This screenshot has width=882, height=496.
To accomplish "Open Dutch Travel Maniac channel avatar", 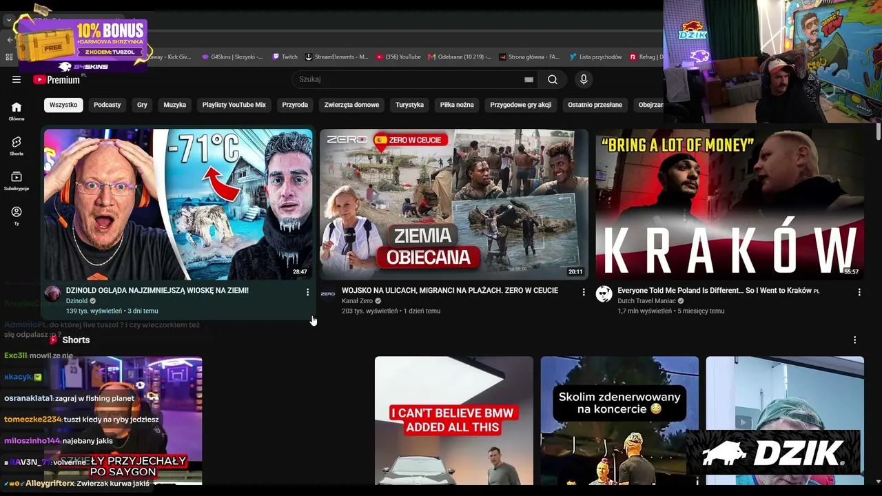I will click(x=604, y=294).
